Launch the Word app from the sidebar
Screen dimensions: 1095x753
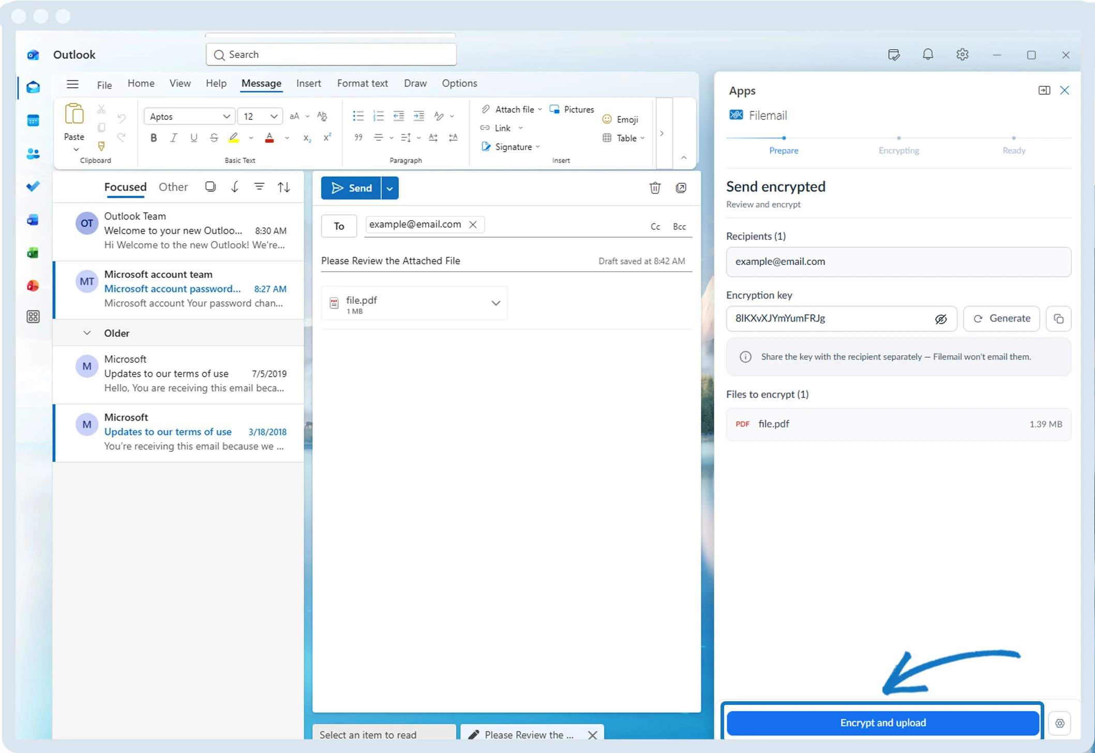[x=33, y=220]
